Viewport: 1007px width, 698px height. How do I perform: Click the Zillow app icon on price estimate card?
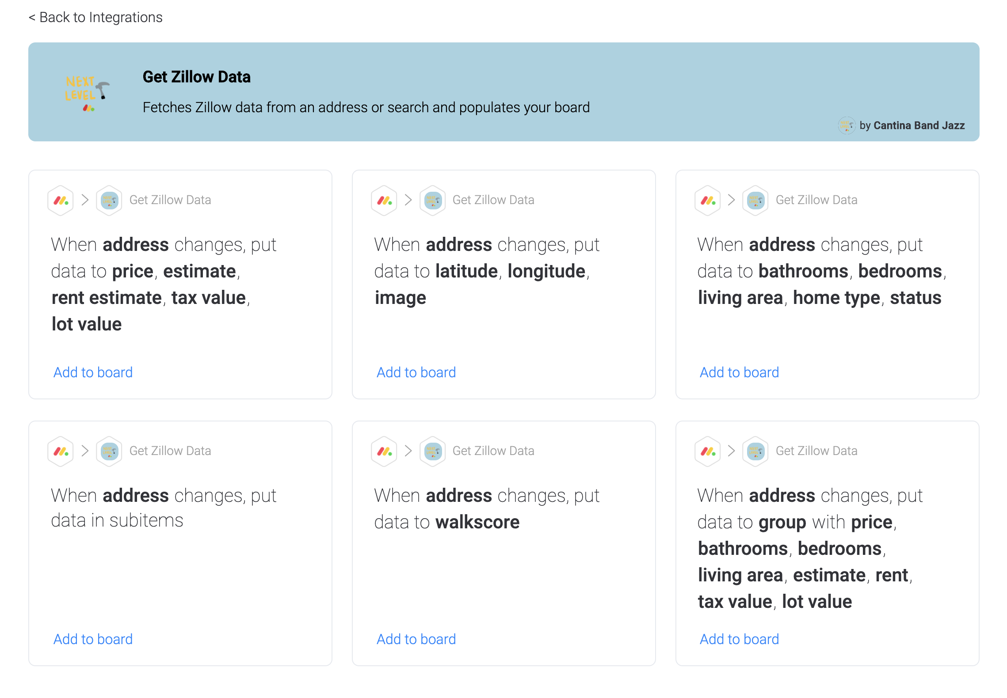109,201
